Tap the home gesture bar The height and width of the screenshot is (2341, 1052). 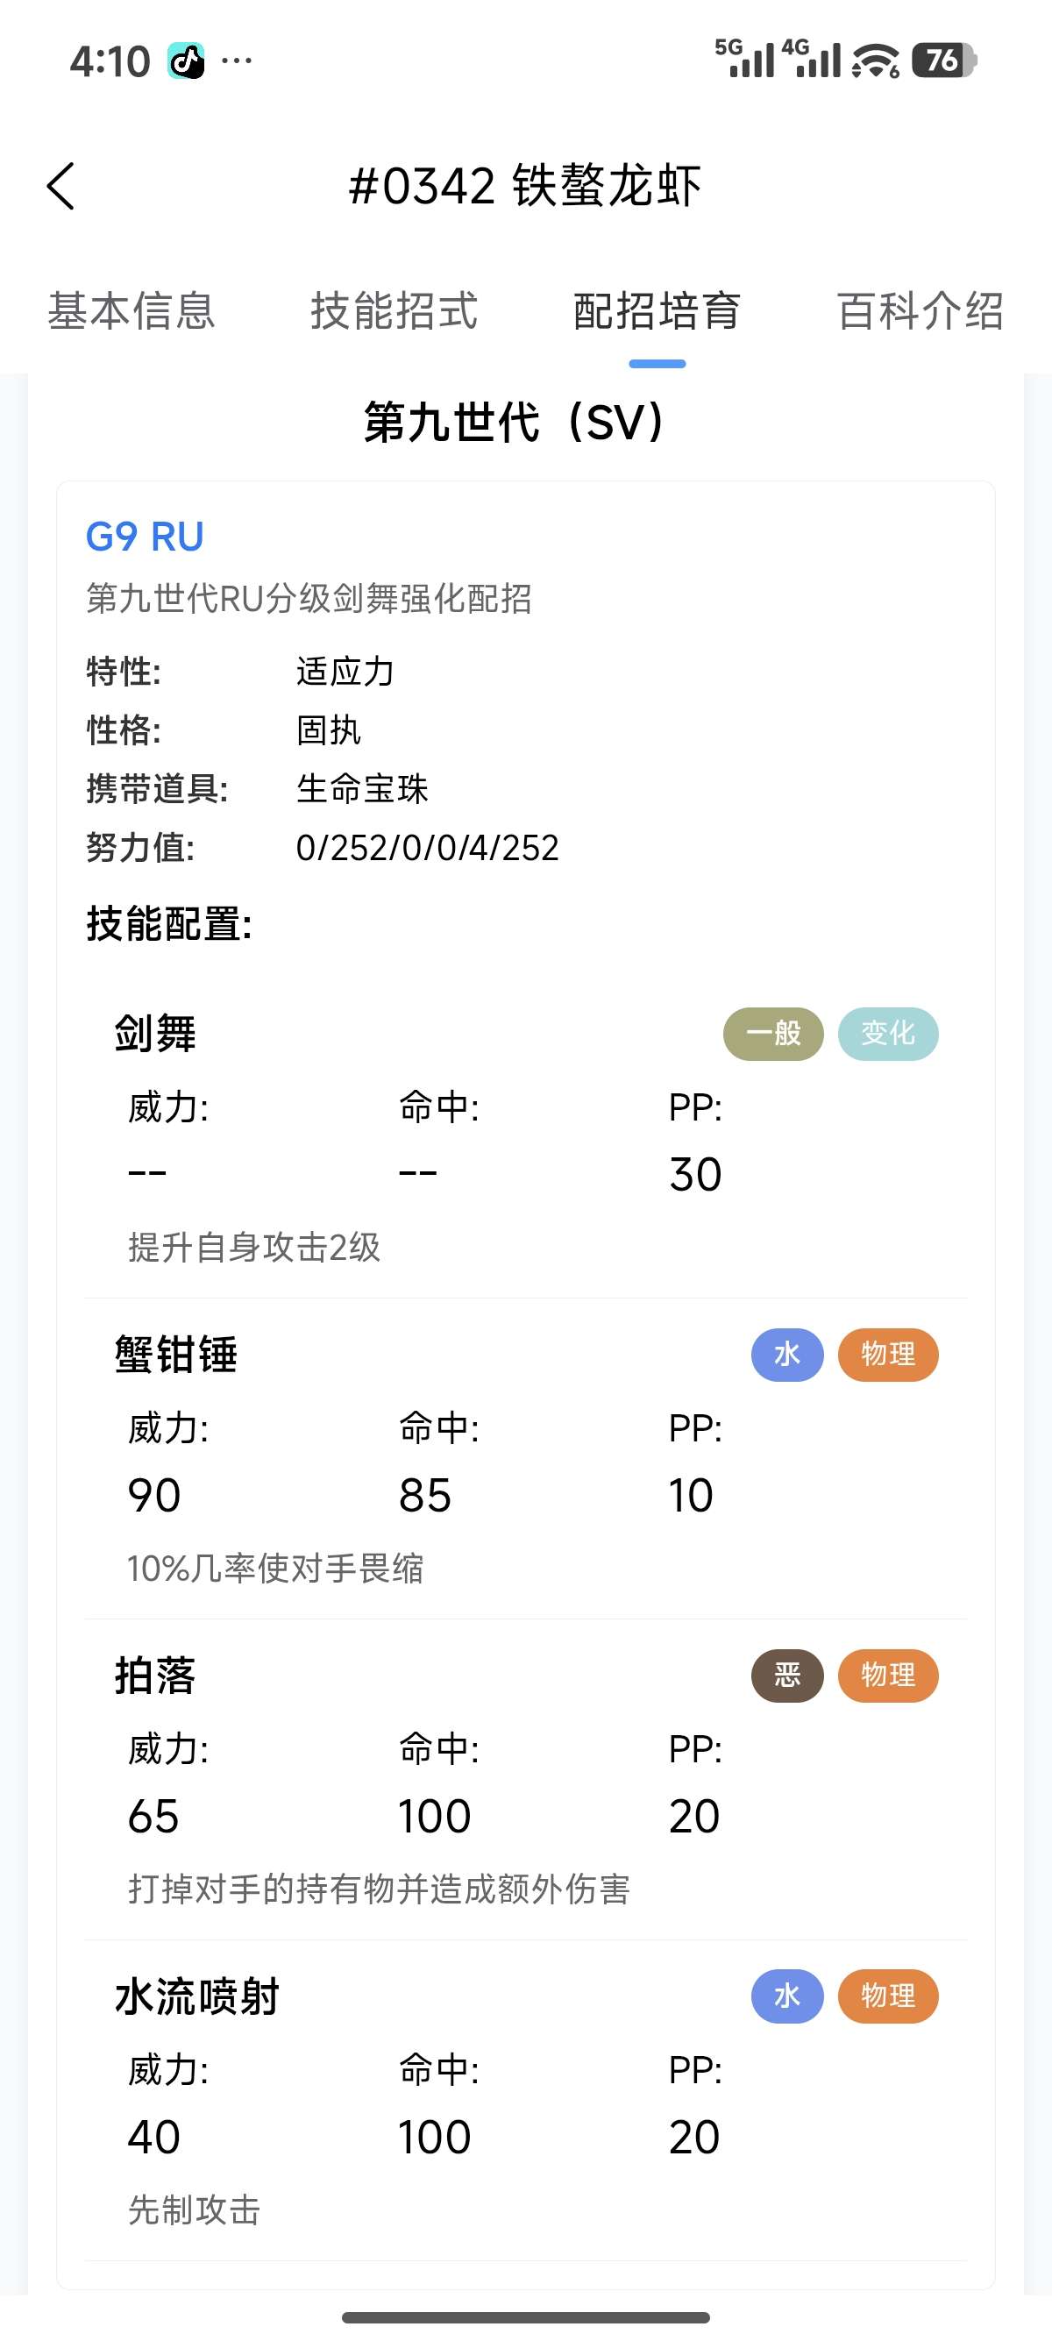coord(526,2317)
